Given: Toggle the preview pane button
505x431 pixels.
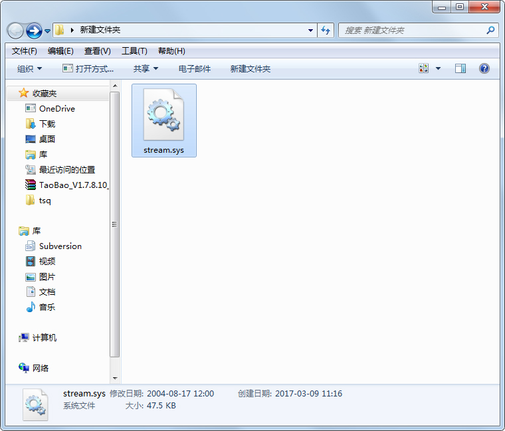Looking at the screenshot, I should point(460,68).
